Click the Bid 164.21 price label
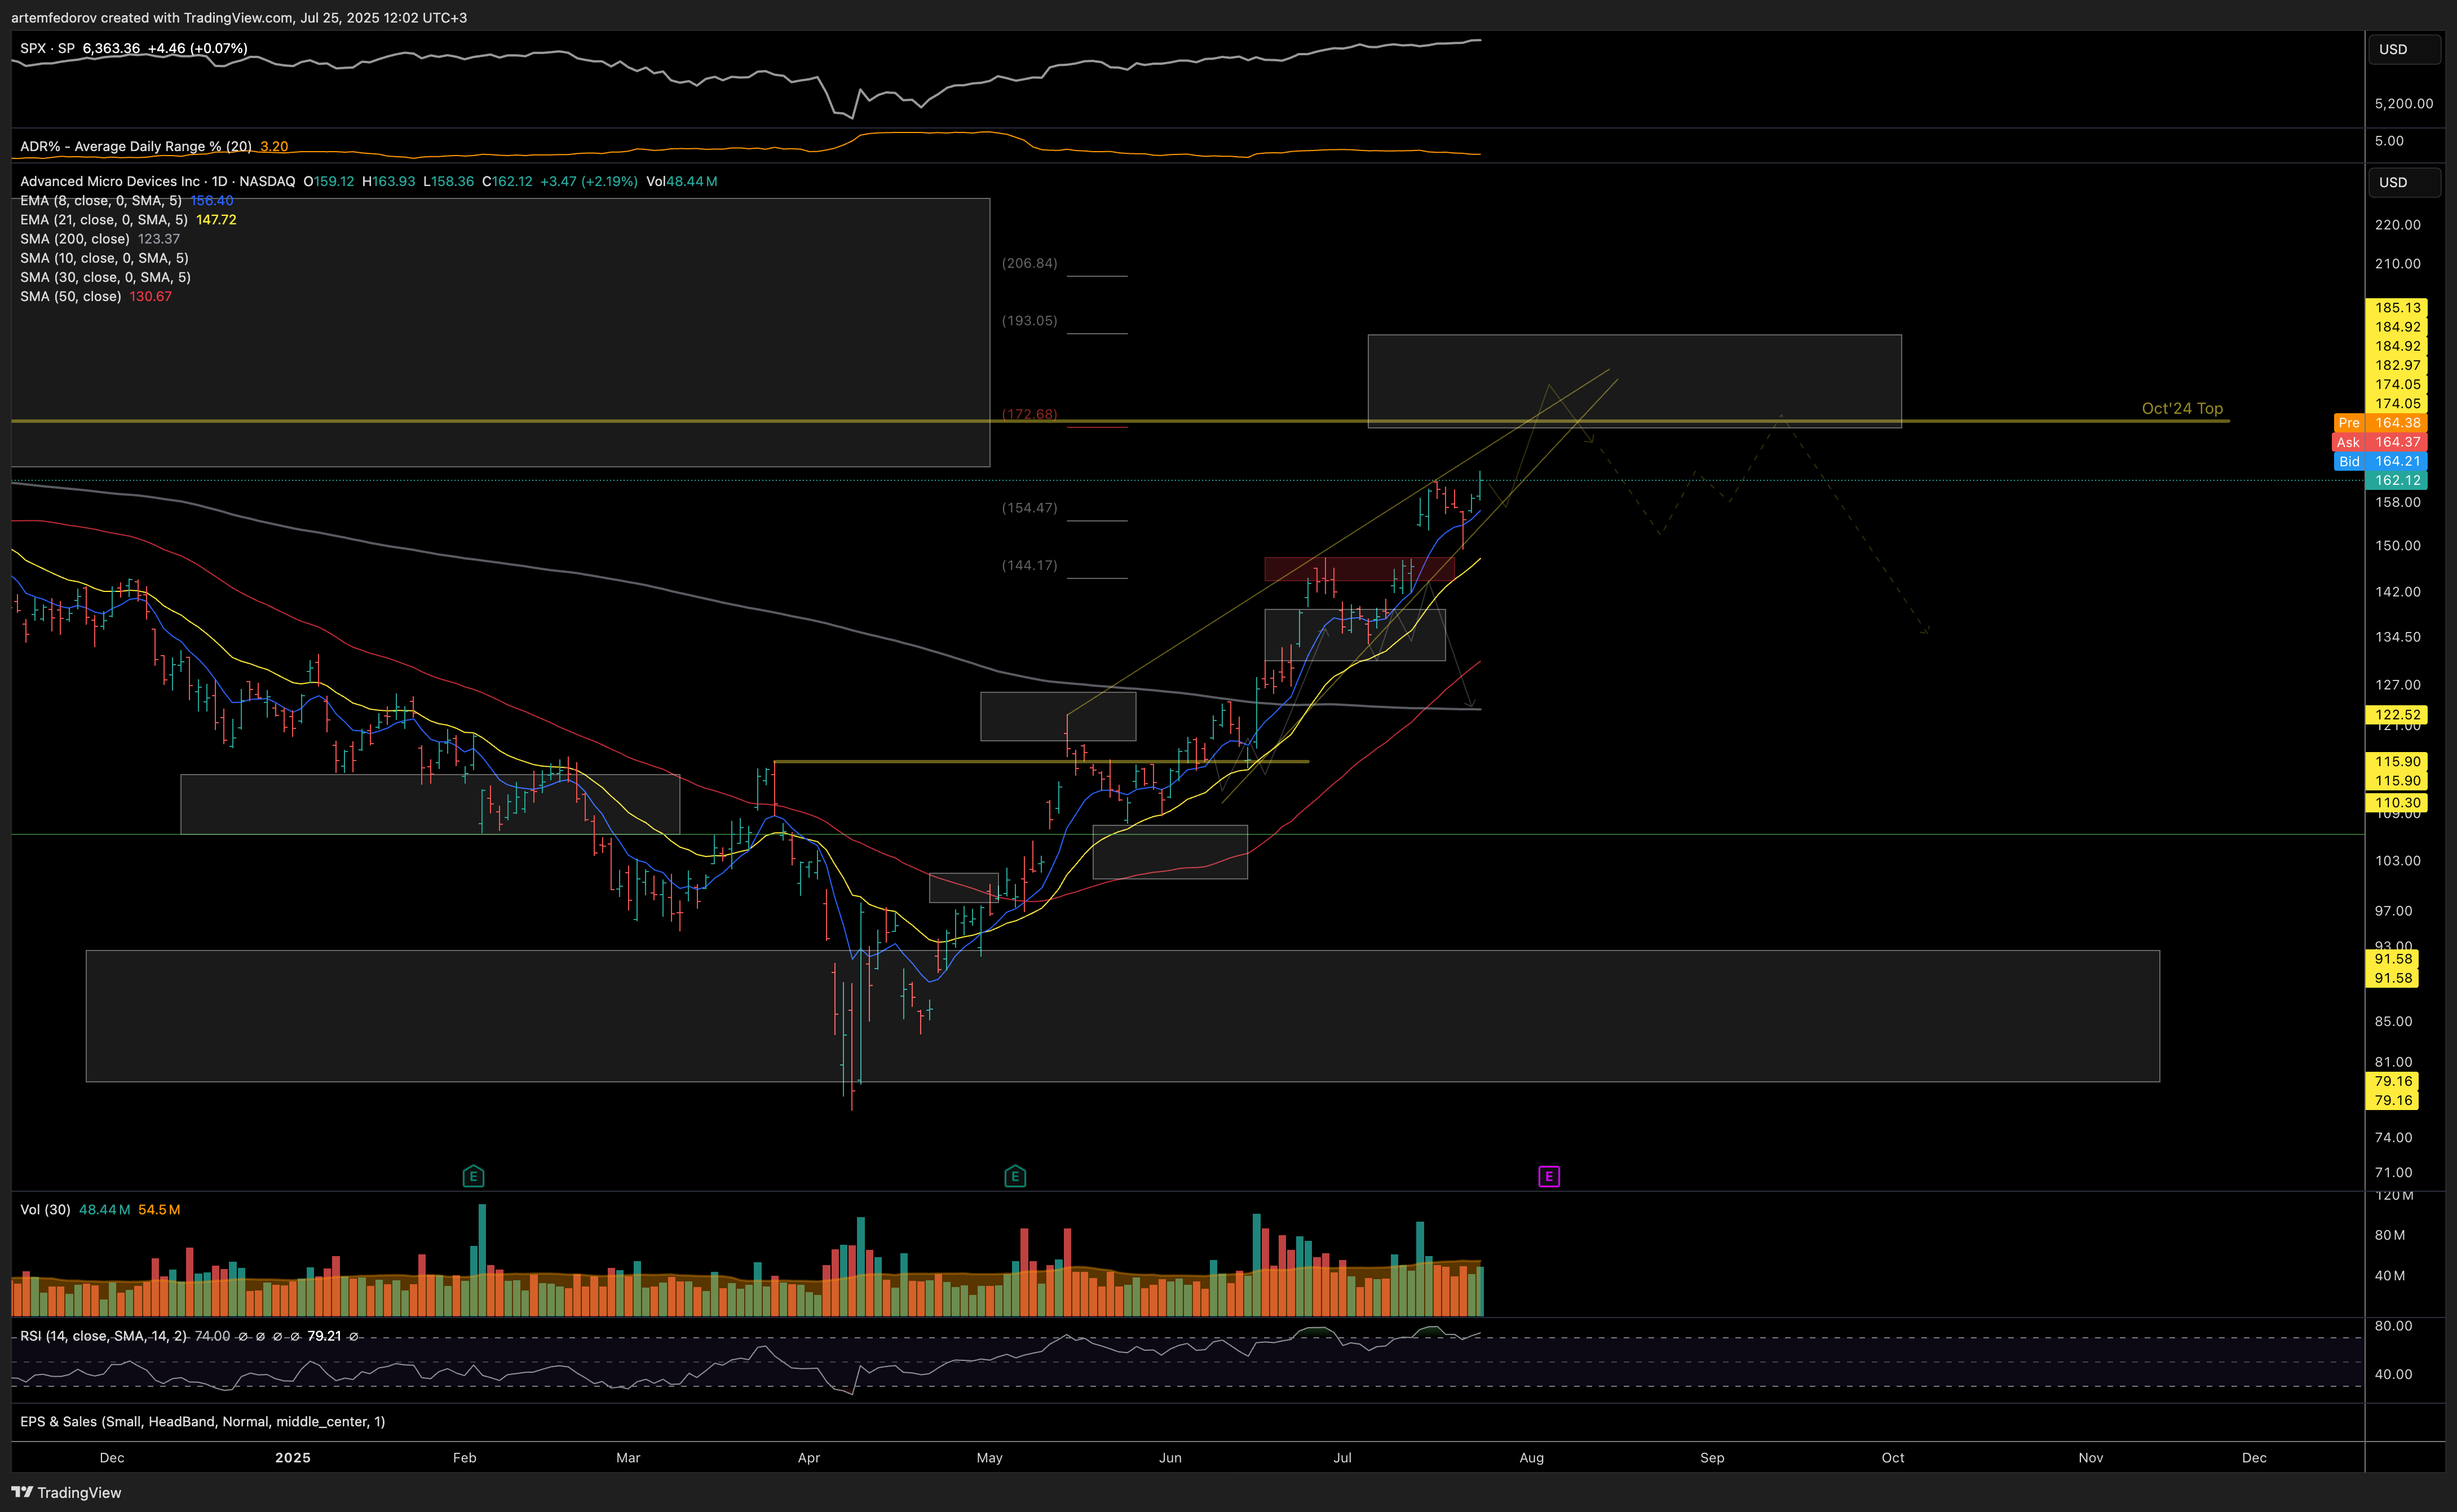Image resolution: width=2457 pixels, height=1512 pixels. click(x=2380, y=461)
